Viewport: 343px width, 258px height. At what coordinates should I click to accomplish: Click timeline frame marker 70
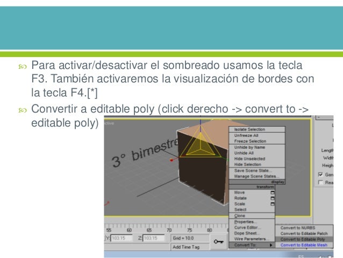point(169,230)
